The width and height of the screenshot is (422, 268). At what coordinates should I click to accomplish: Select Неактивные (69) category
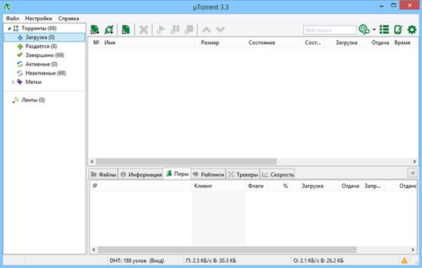click(45, 73)
